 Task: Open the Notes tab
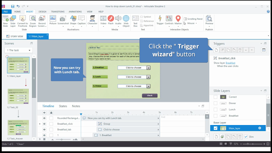pyautogui.click(x=76, y=106)
